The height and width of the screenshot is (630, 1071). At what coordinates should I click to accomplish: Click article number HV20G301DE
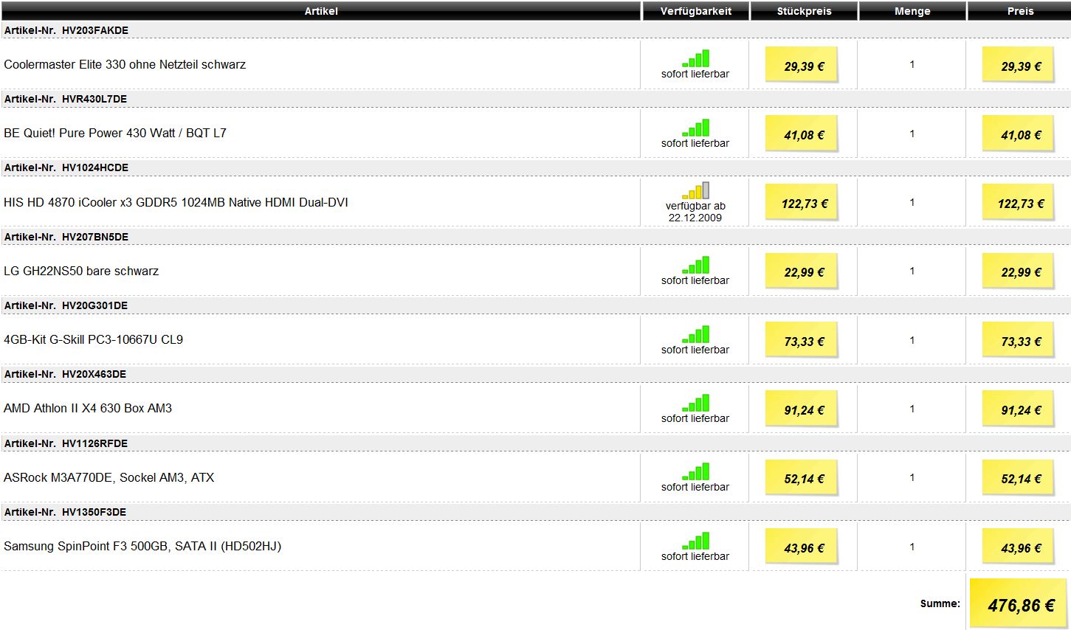94,305
